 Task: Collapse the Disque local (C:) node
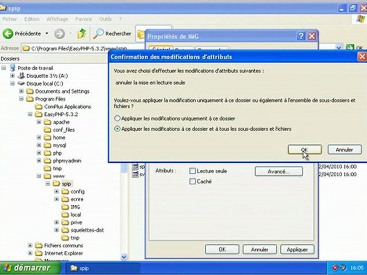[12, 83]
